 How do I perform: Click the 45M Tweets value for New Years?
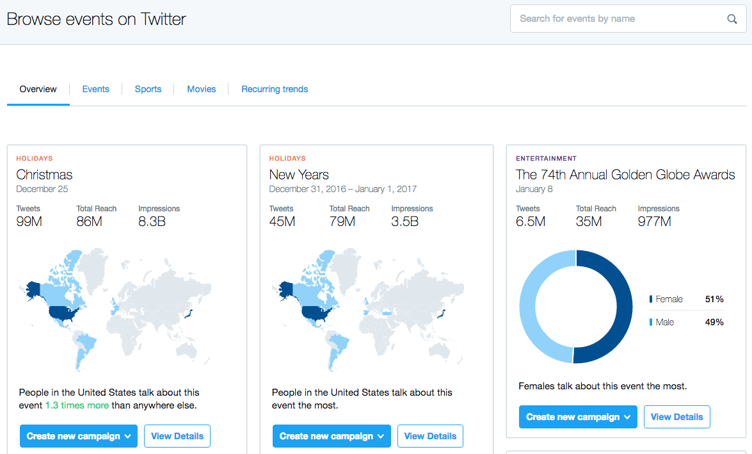[282, 222]
